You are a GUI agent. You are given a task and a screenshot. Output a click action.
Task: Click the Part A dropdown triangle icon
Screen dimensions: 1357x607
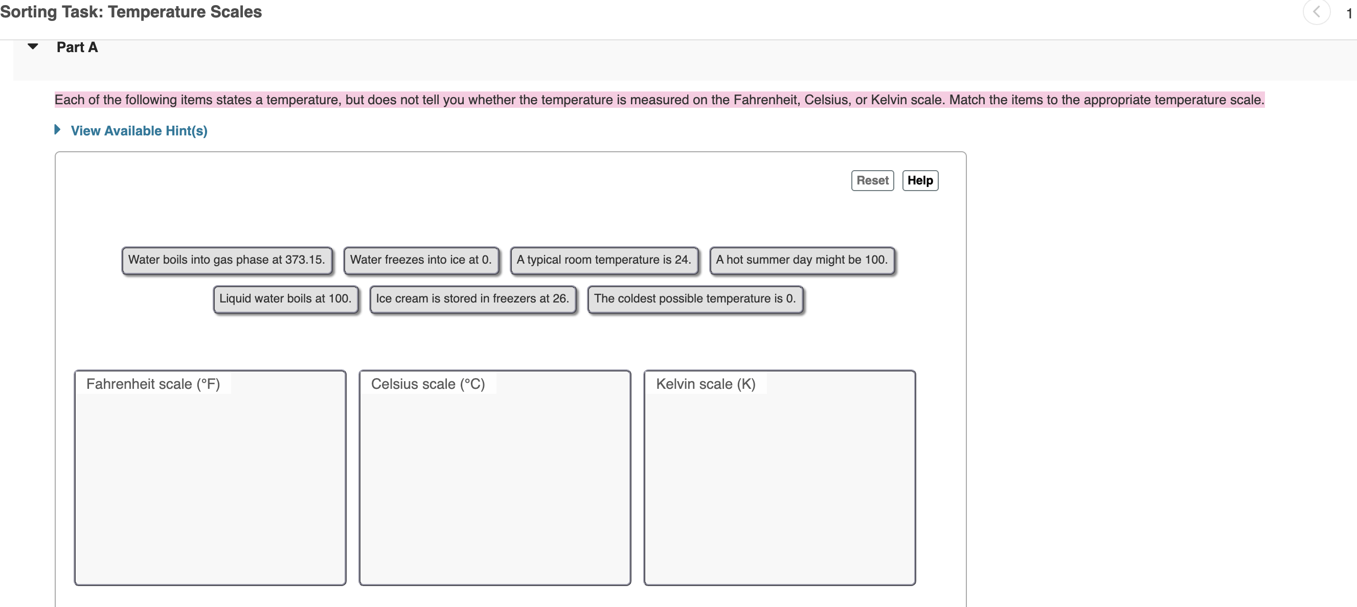(32, 47)
